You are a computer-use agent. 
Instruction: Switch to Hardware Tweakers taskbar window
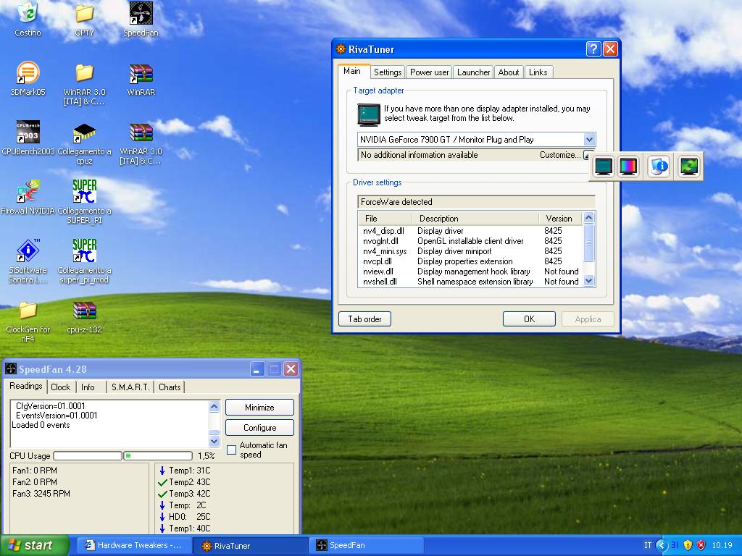click(134, 545)
